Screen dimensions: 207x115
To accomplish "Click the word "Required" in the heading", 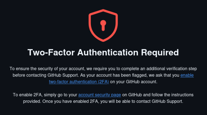I will point(160,53).
